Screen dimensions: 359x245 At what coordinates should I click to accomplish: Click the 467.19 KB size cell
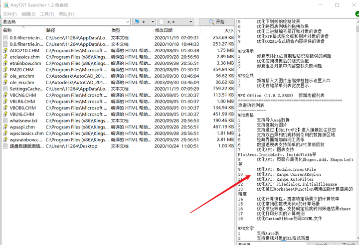223,127
